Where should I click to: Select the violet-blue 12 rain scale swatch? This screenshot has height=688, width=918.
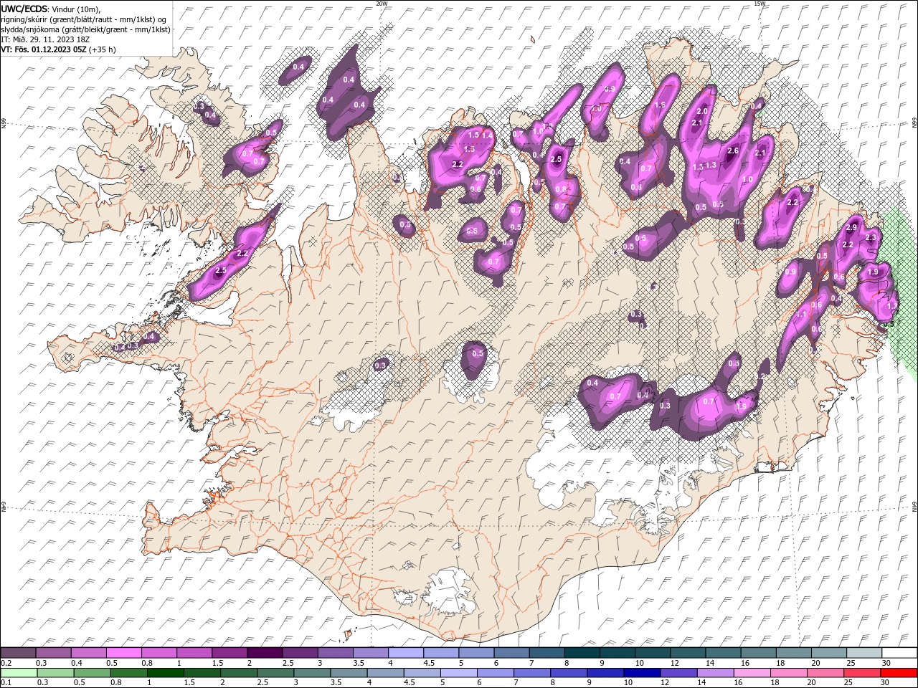pos(678,673)
